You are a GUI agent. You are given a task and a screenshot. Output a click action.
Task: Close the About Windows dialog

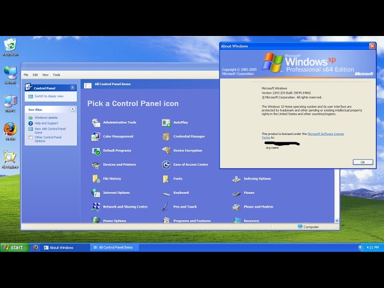tap(372, 46)
